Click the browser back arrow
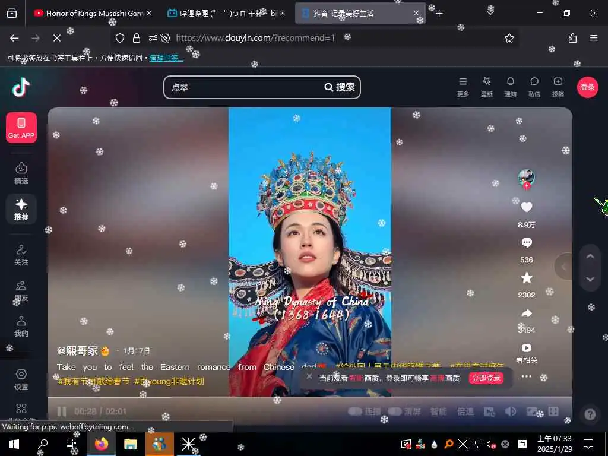The image size is (608, 456). (x=14, y=38)
